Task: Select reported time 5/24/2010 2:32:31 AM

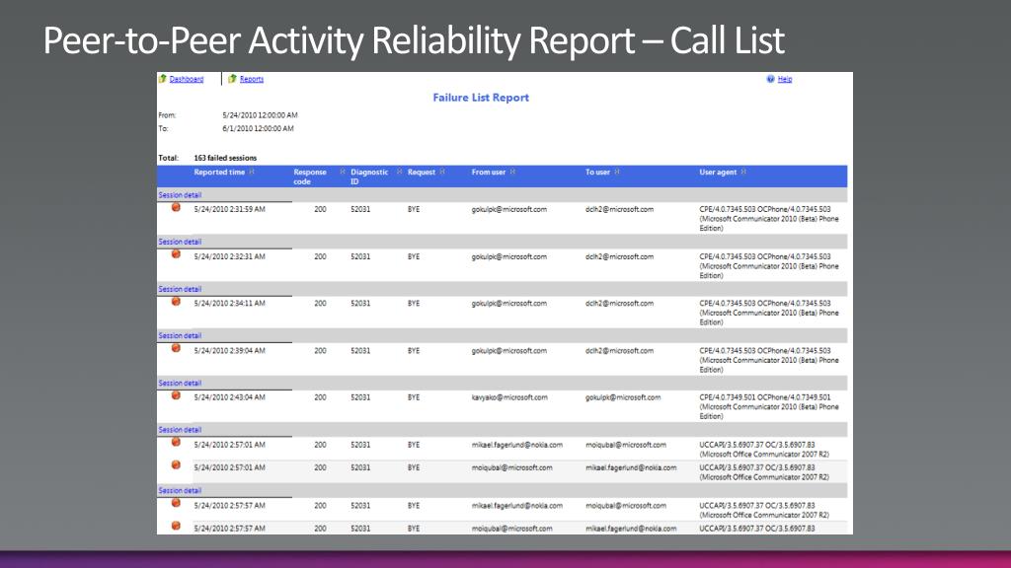Action: [x=229, y=256]
